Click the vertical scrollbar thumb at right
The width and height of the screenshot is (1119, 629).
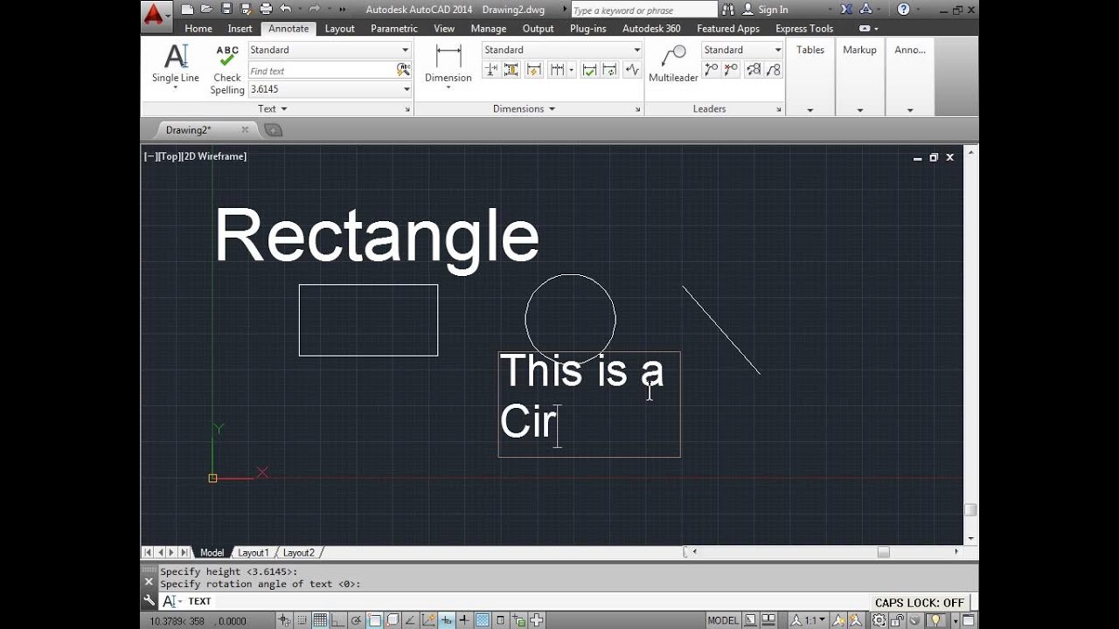click(970, 510)
